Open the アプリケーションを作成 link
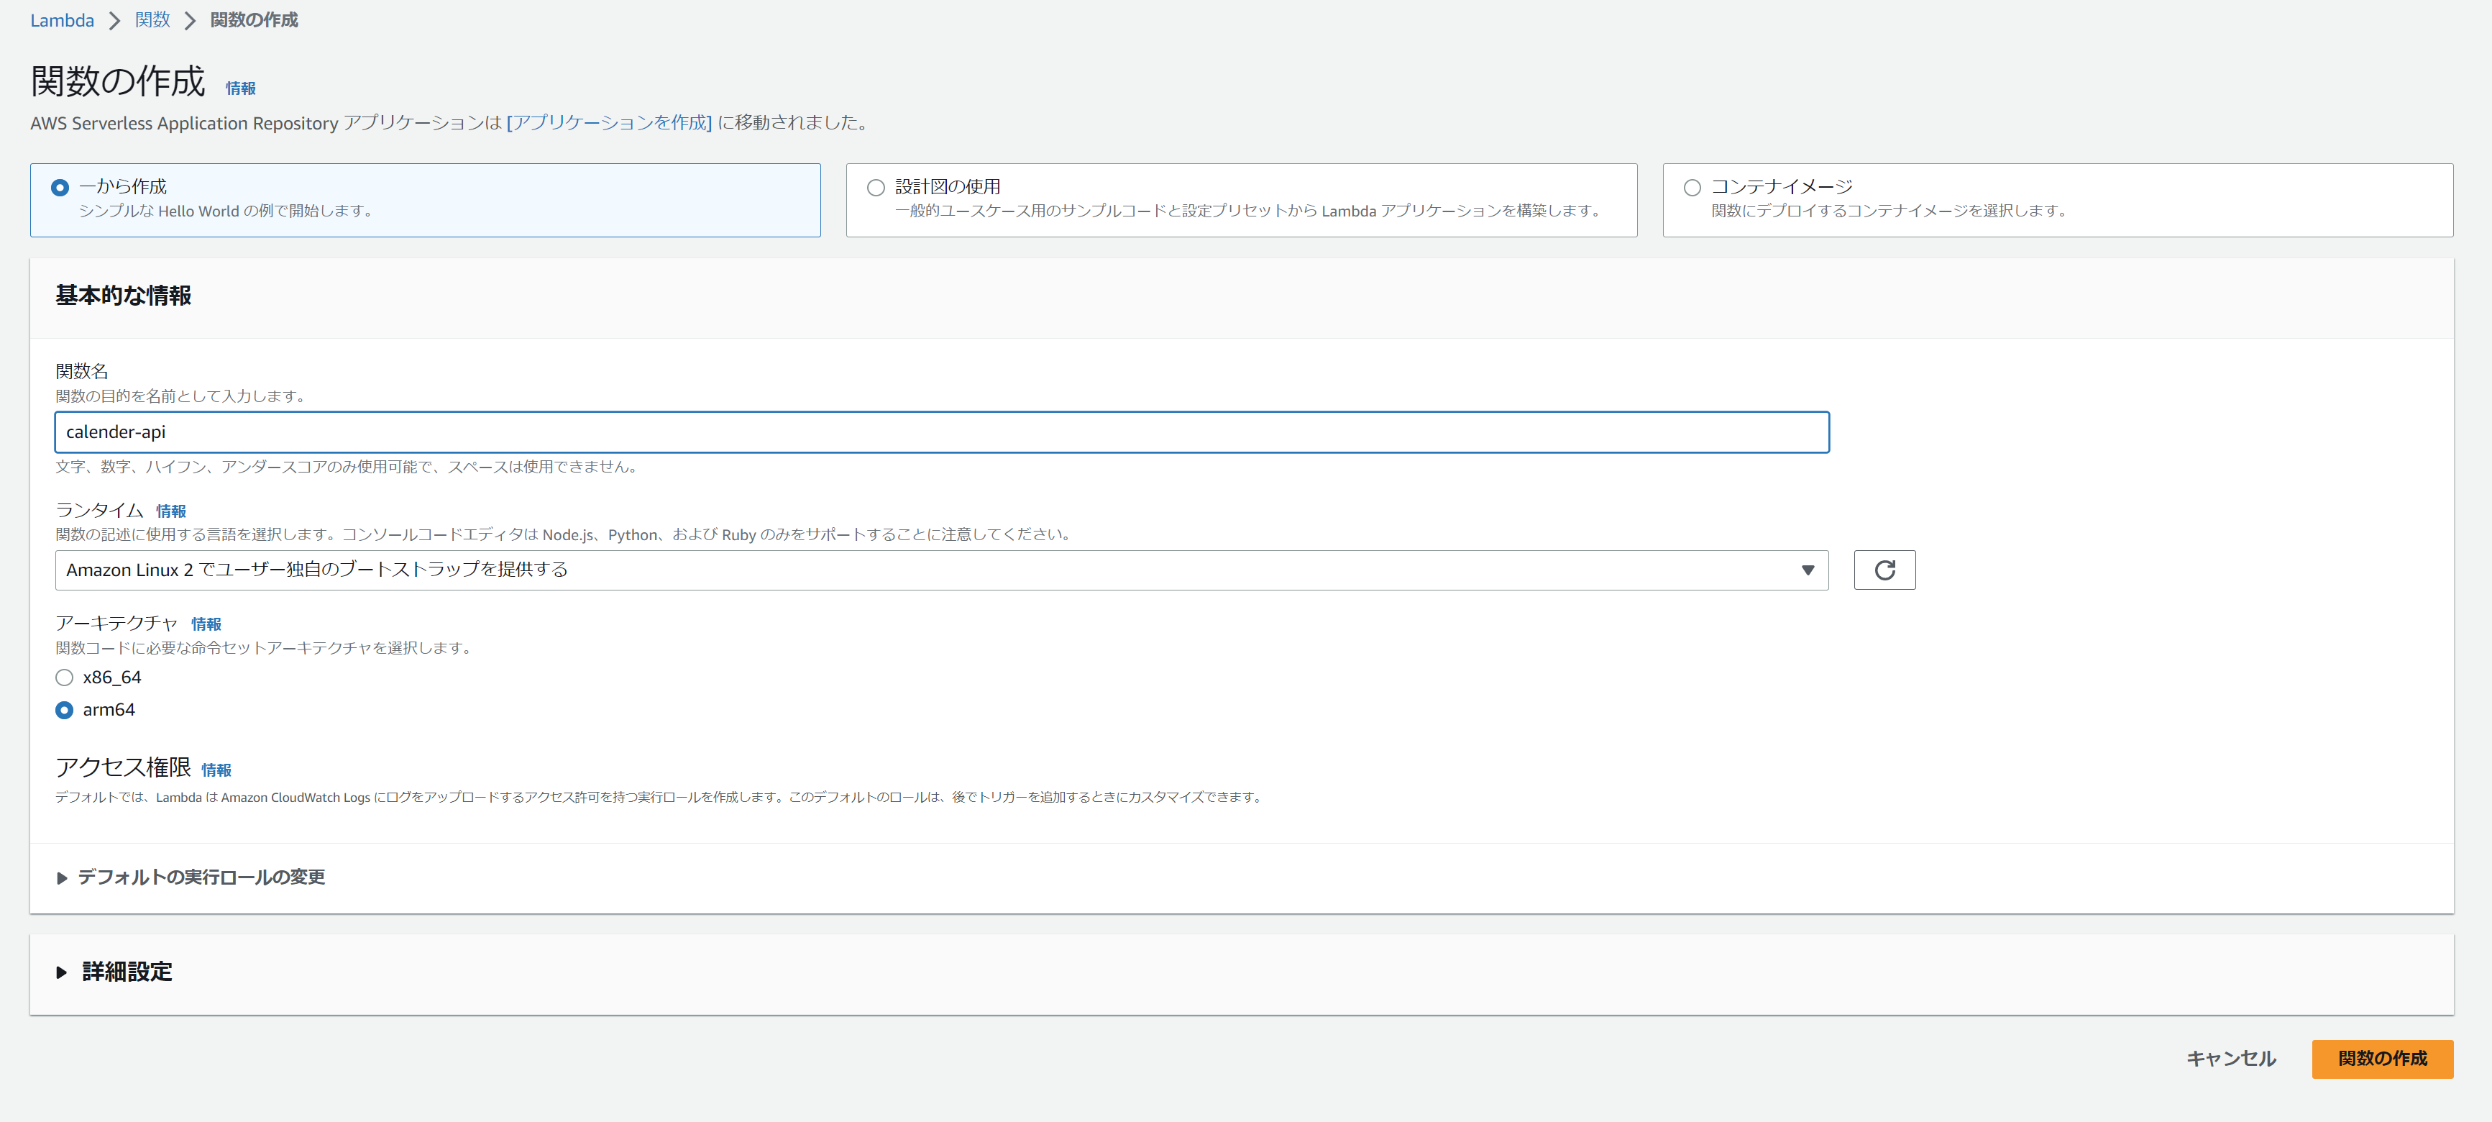The width and height of the screenshot is (2492, 1122). tap(608, 123)
